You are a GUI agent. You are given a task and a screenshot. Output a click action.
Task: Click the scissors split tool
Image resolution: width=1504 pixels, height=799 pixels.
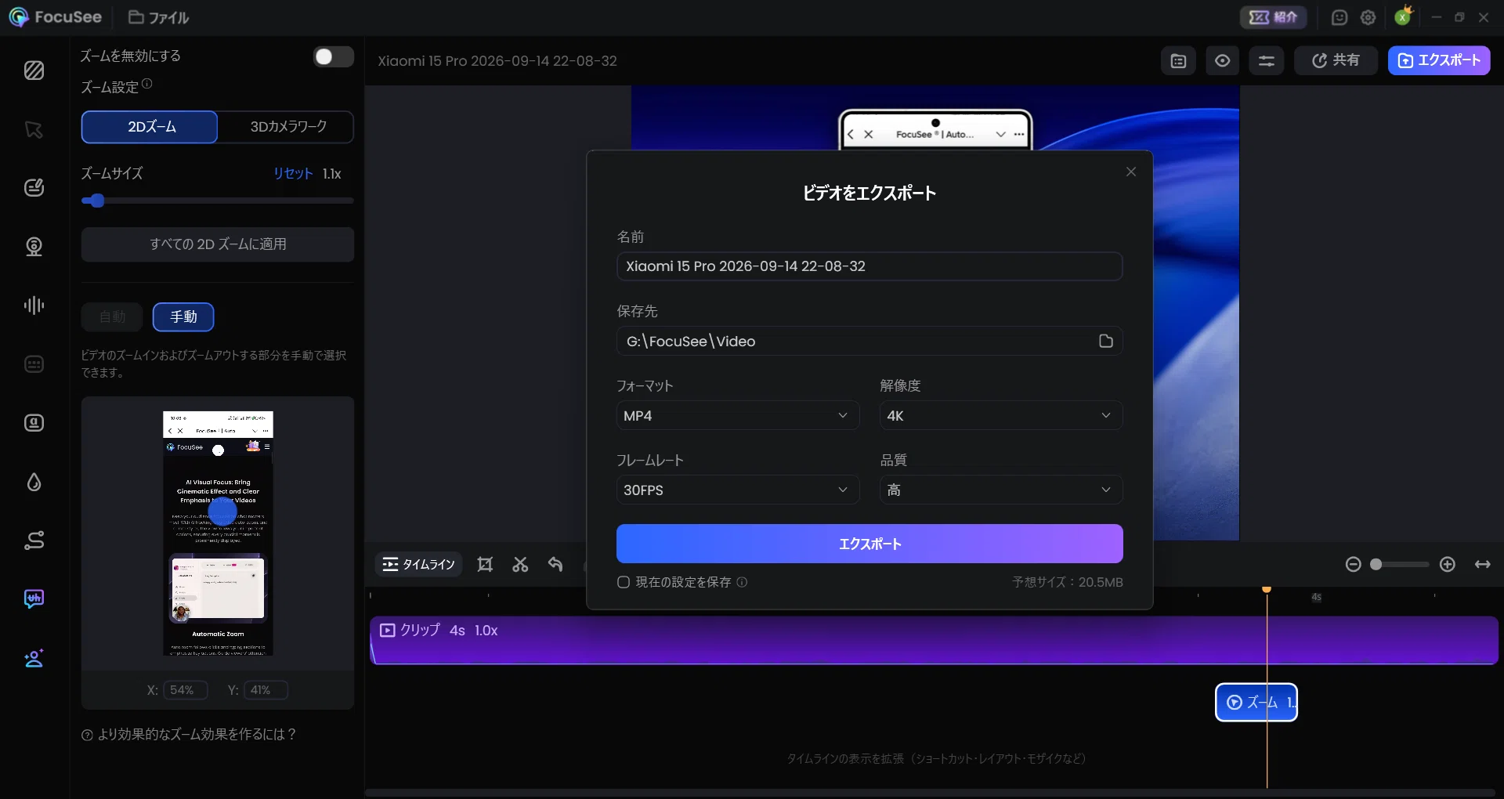(520, 564)
